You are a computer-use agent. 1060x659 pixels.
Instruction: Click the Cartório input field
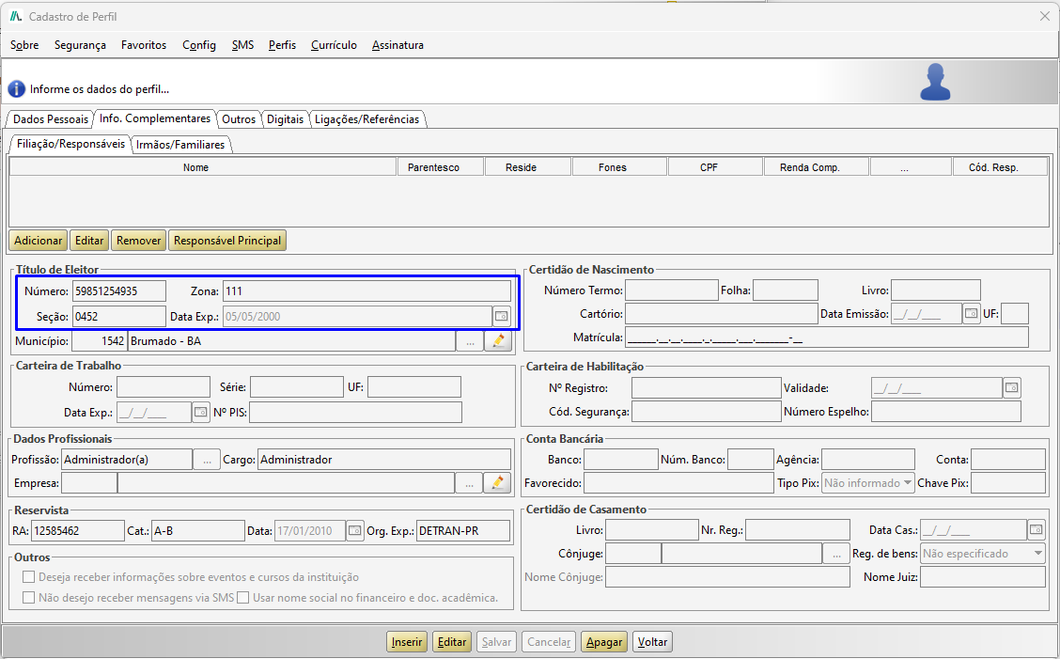click(x=722, y=313)
